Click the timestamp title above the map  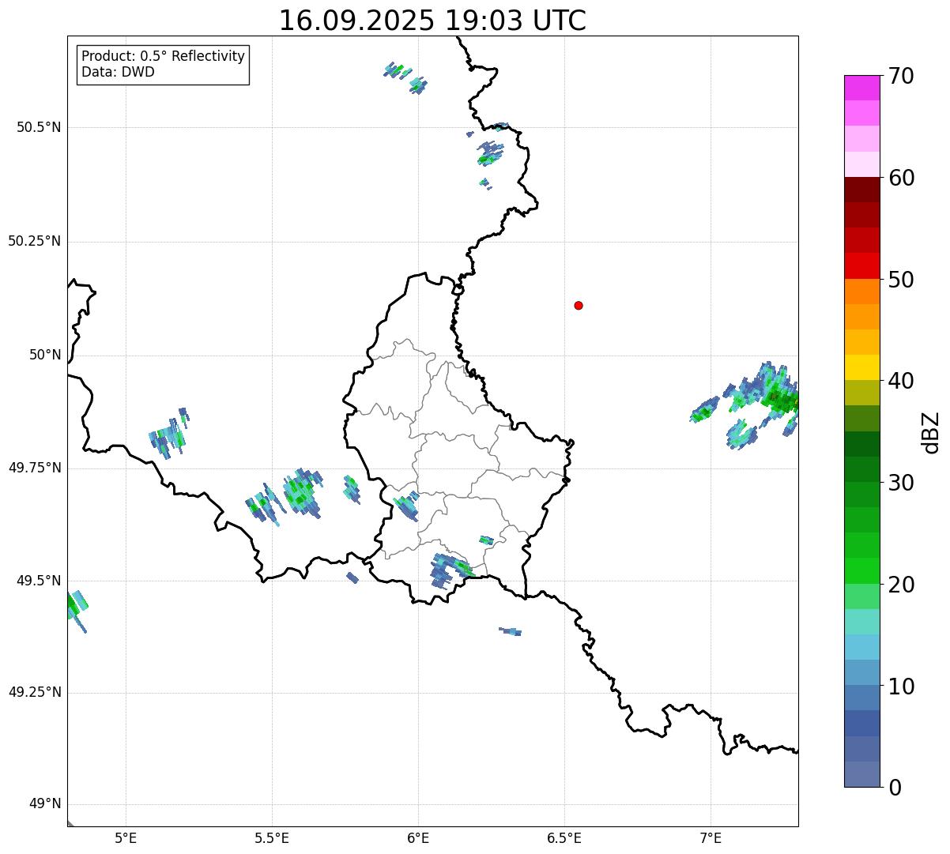432,21
